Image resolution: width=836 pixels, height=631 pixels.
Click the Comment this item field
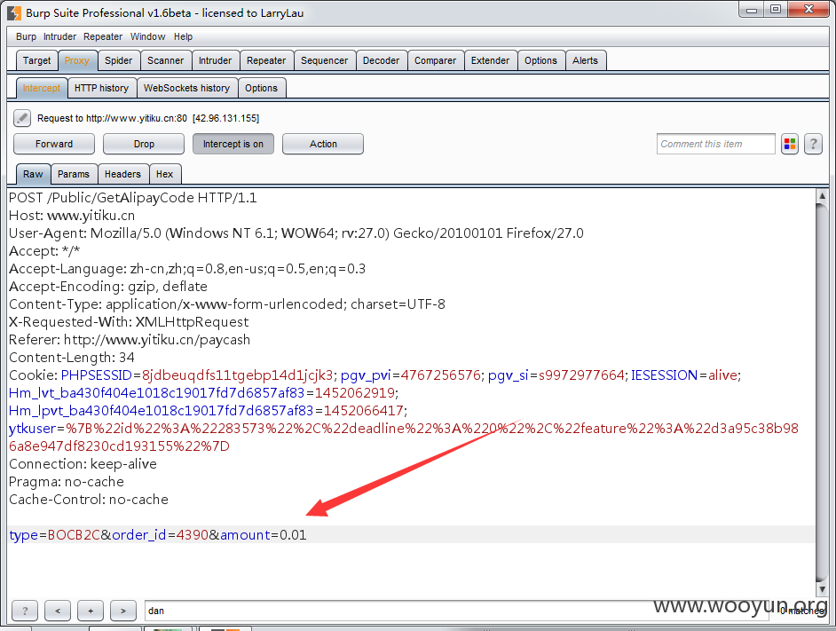point(715,144)
